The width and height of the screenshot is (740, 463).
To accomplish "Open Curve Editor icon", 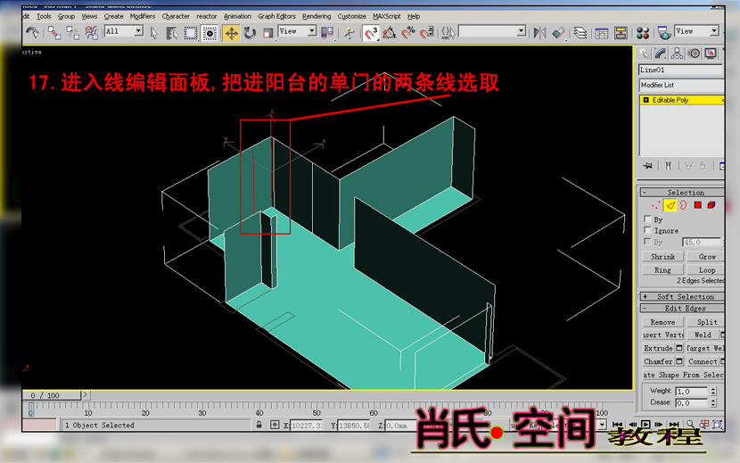I will tap(602, 33).
